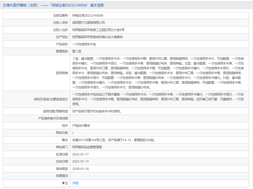
Task: Click the 管理类别 row label
Action: point(62,51)
